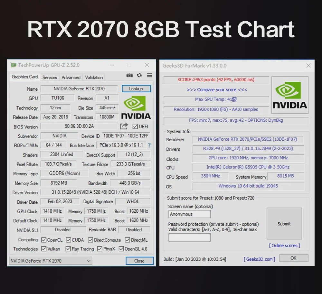Toggle the Ray Tracing checkbox
Viewport: 322px width, 294px height.
coord(68,249)
